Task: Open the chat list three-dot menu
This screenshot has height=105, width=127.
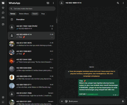Action: coord(53,3)
